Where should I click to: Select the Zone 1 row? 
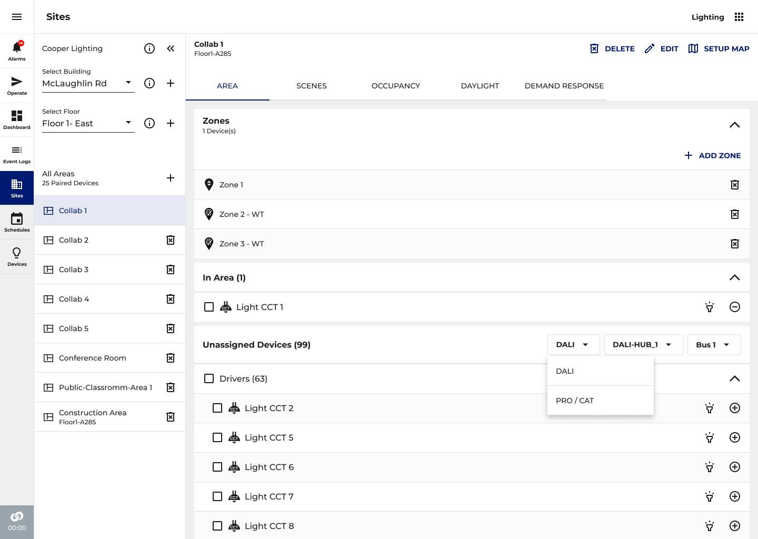click(x=472, y=185)
